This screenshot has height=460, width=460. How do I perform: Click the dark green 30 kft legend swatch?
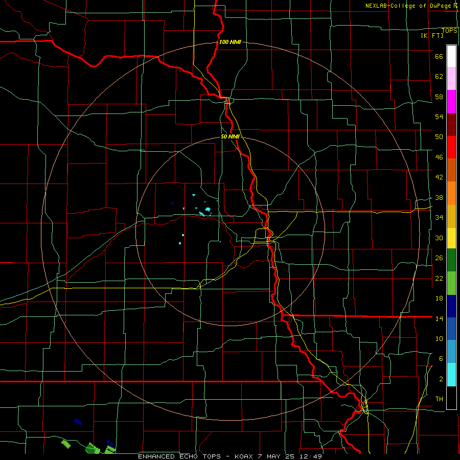tap(451, 260)
